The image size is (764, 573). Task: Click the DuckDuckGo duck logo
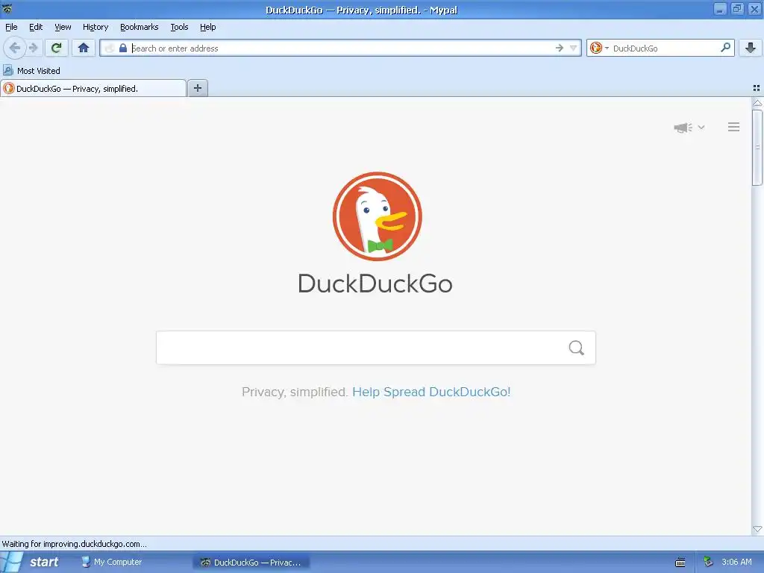click(377, 216)
